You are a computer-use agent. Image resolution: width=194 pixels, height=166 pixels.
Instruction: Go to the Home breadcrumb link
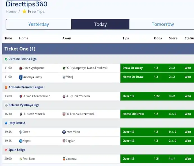(11, 11)
